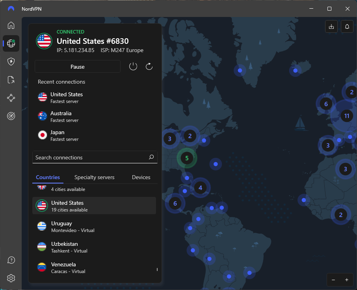The image size is (357, 290).
Task: Click the Iceland server dot on map
Action: (295, 71)
